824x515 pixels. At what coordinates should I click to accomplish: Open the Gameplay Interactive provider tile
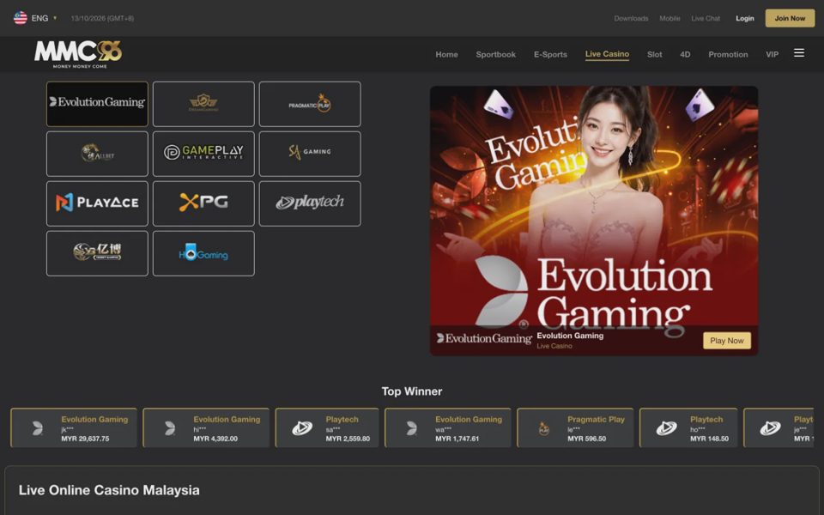click(x=203, y=154)
